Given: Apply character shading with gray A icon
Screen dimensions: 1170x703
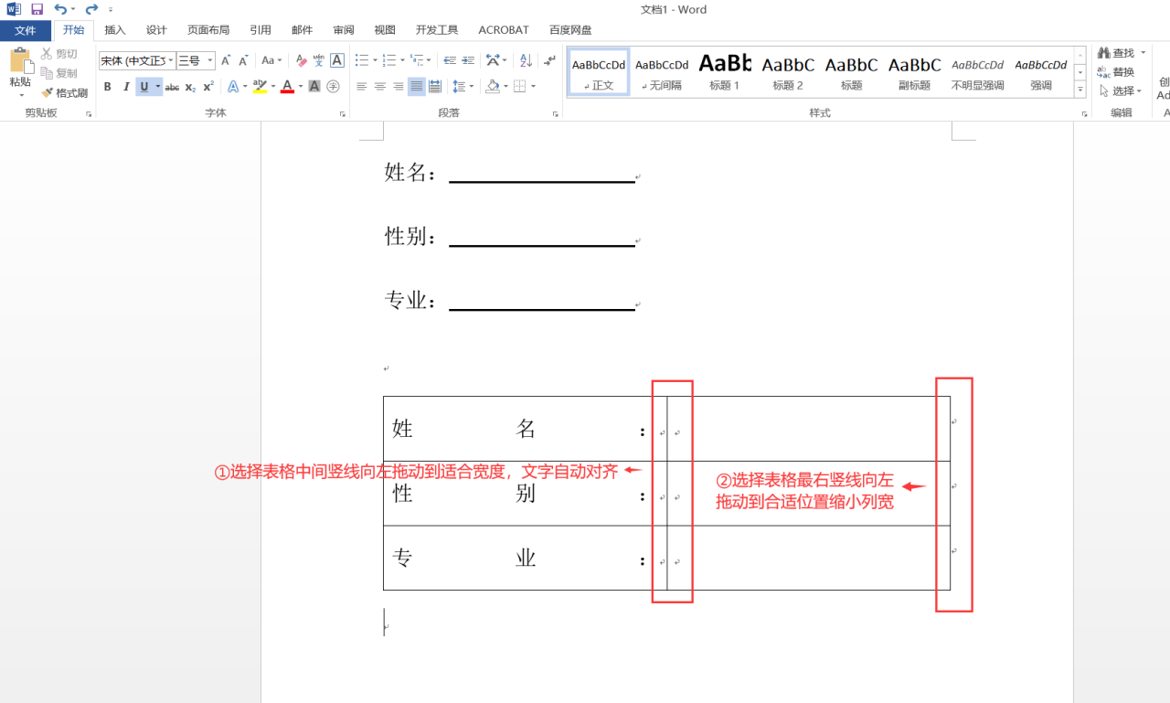Looking at the screenshot, I should coord(314,87).
